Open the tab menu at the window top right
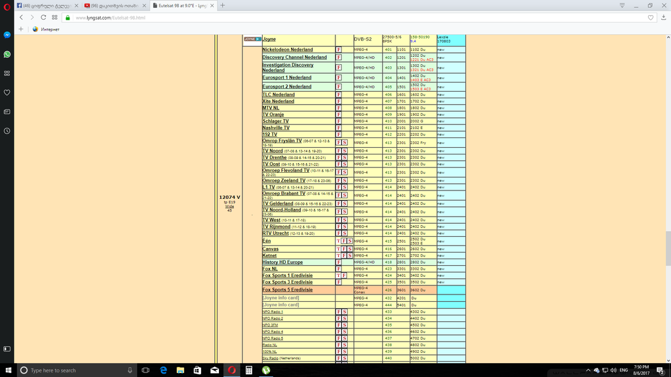671x377 pixels. click(x=623, y=5)
